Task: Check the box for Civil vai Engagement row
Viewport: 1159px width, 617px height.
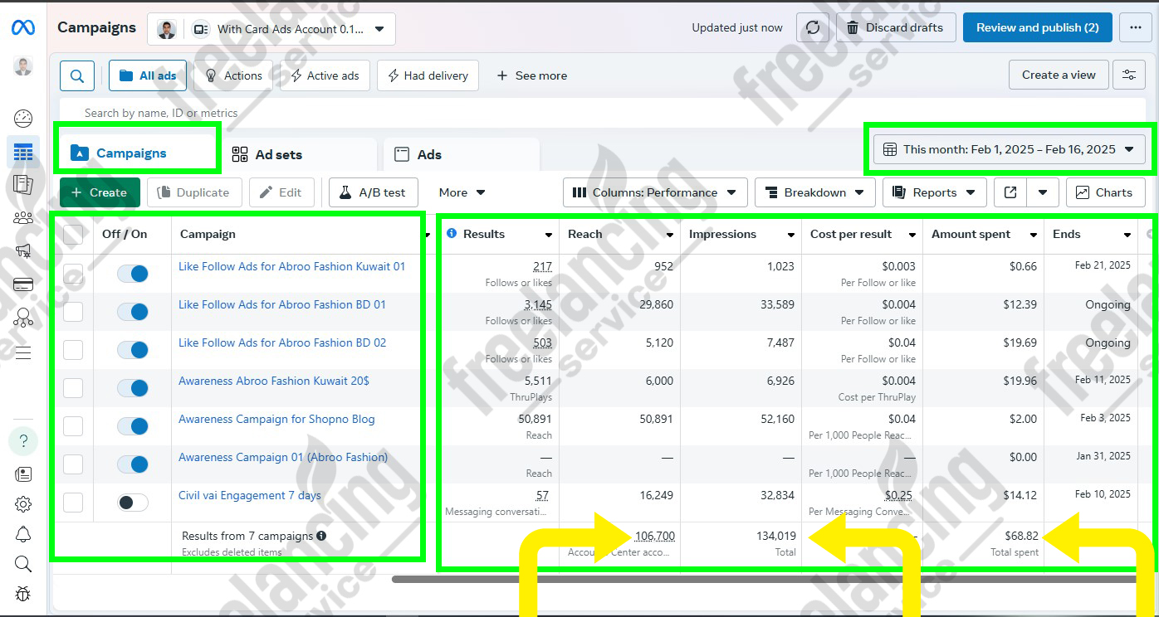Action: coord(73,503)
